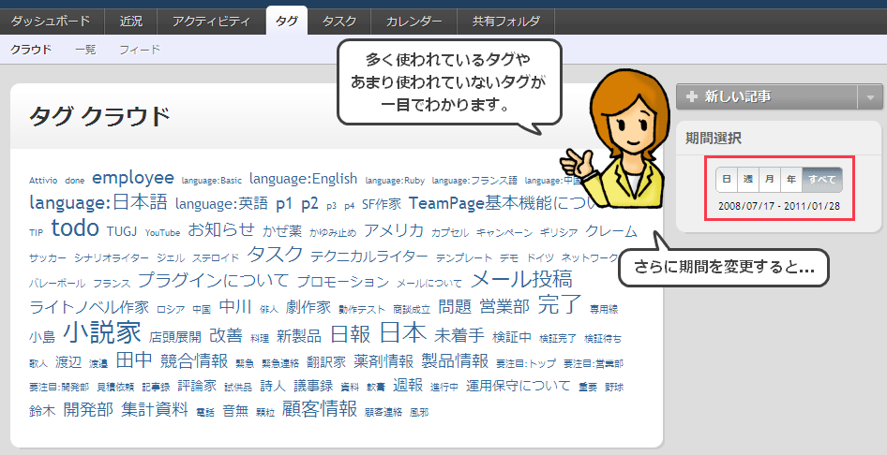Open the 顧客情報 tag

(319, 408)
